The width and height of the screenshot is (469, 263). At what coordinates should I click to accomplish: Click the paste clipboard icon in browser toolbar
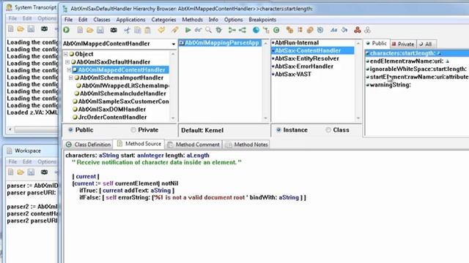(147, 30)
